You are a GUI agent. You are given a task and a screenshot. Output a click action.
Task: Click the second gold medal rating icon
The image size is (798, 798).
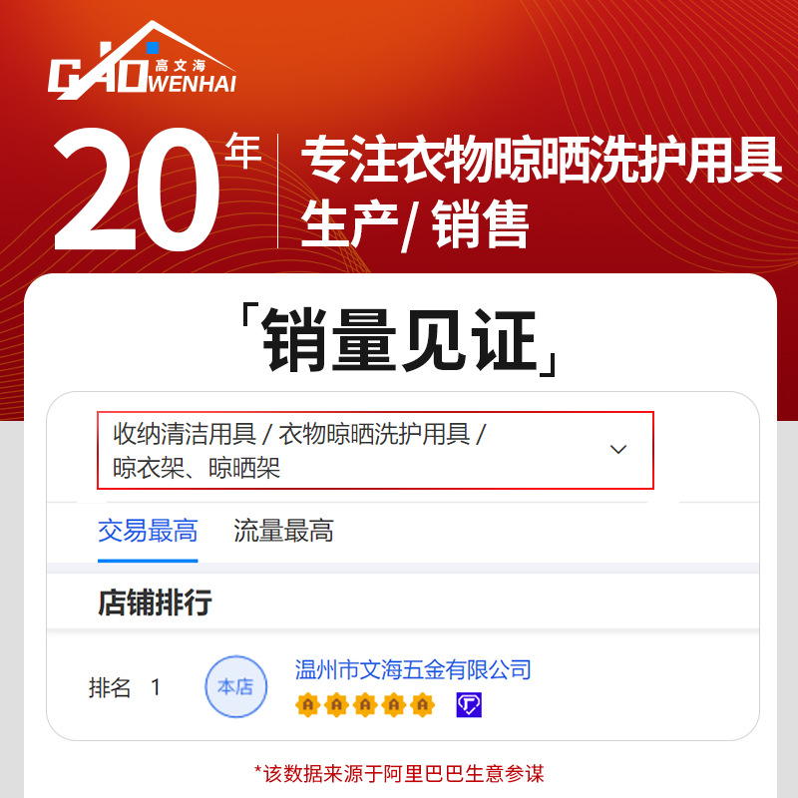336,705
